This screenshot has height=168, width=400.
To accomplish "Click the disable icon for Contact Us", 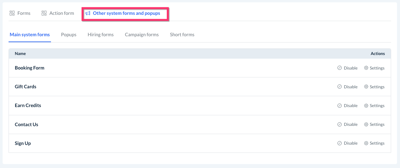I will pyautogui.click(x=339, y=124).
